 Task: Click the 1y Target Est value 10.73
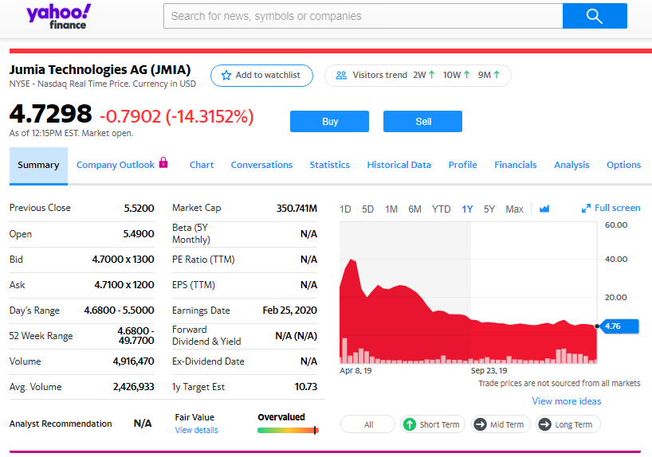(x=305, y=386)
